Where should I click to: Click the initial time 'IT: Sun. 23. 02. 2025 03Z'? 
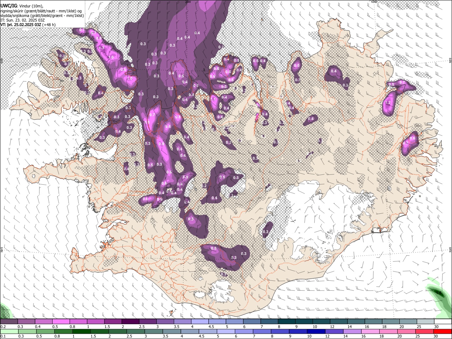[22, 20]
